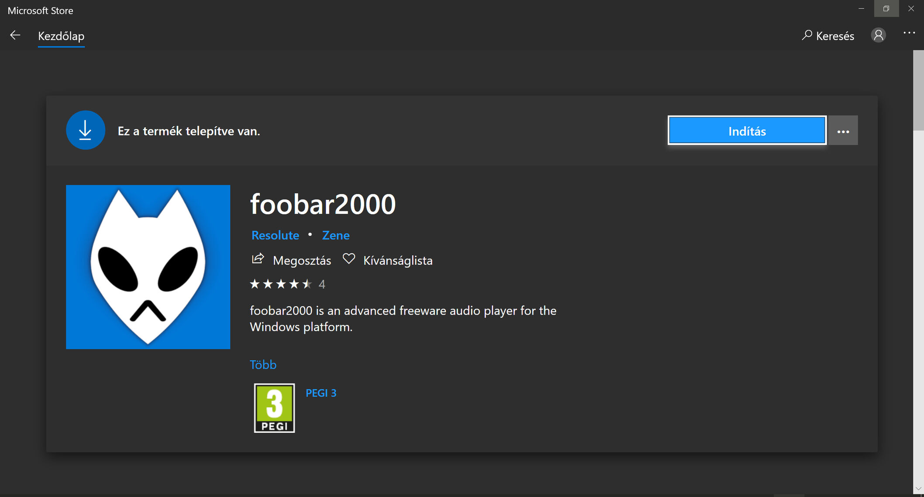Restore down the Microsoft Store window
This screenshot has height=497, width=924.
pos(886,8)
